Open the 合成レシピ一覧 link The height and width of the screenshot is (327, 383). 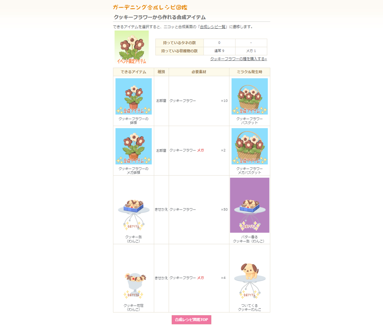[213, 27]
